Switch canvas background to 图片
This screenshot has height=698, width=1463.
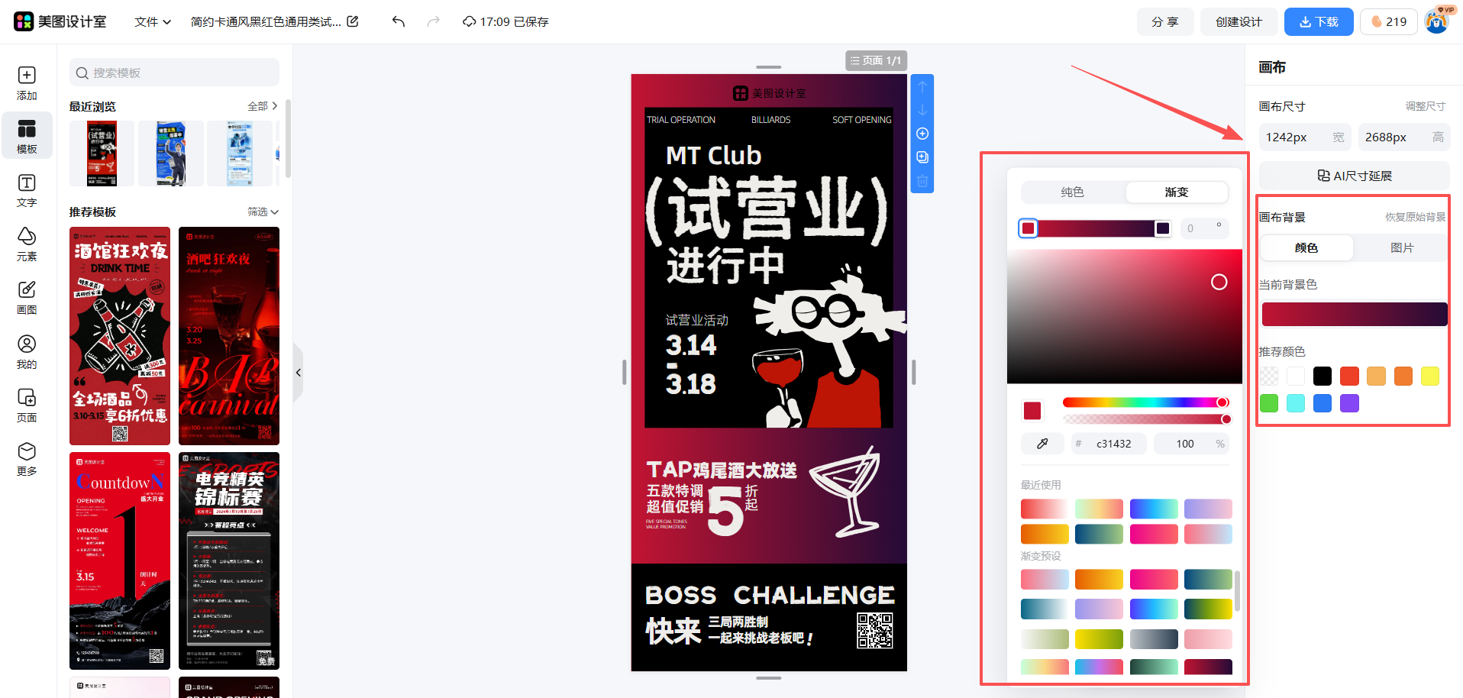click(1401, 247)
